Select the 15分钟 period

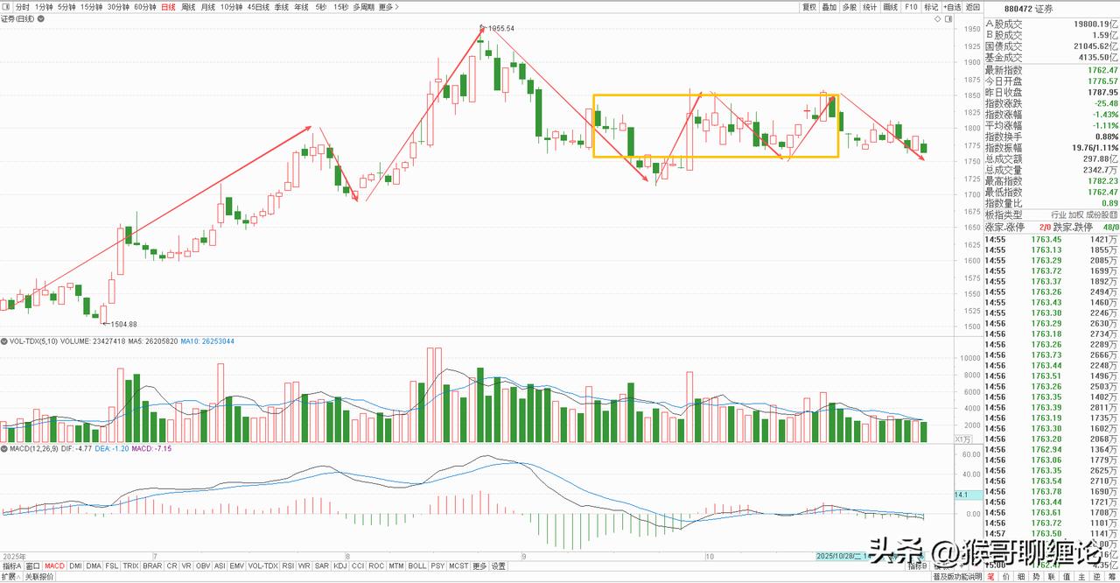point(91,7)
